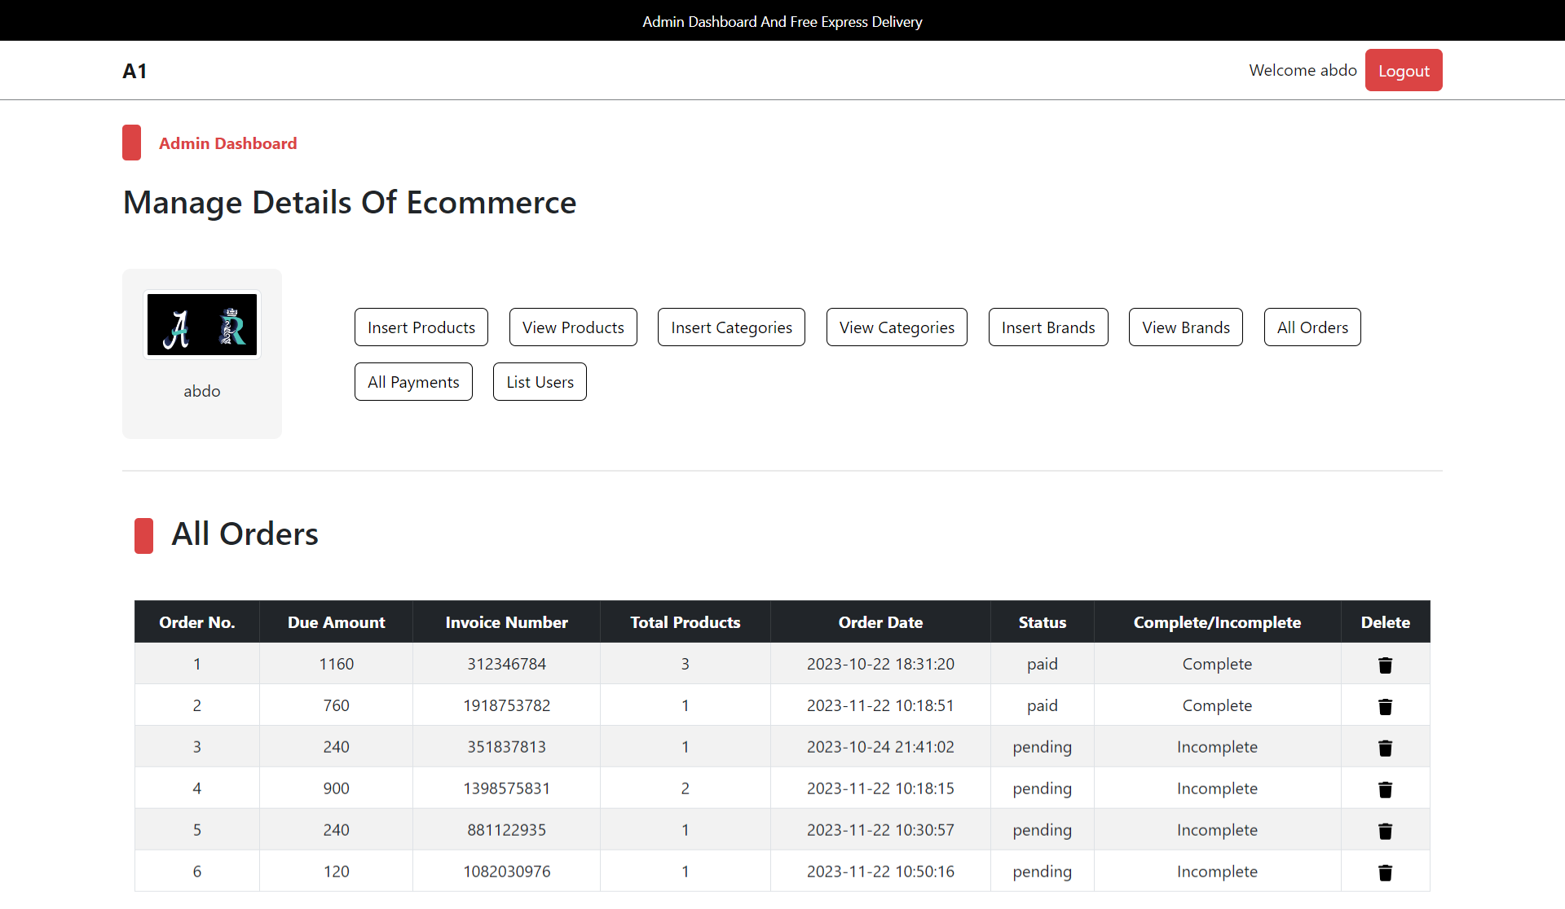Show View Categories list
This screenshot has height=909, width=1565.
click(x=897, y=327)
